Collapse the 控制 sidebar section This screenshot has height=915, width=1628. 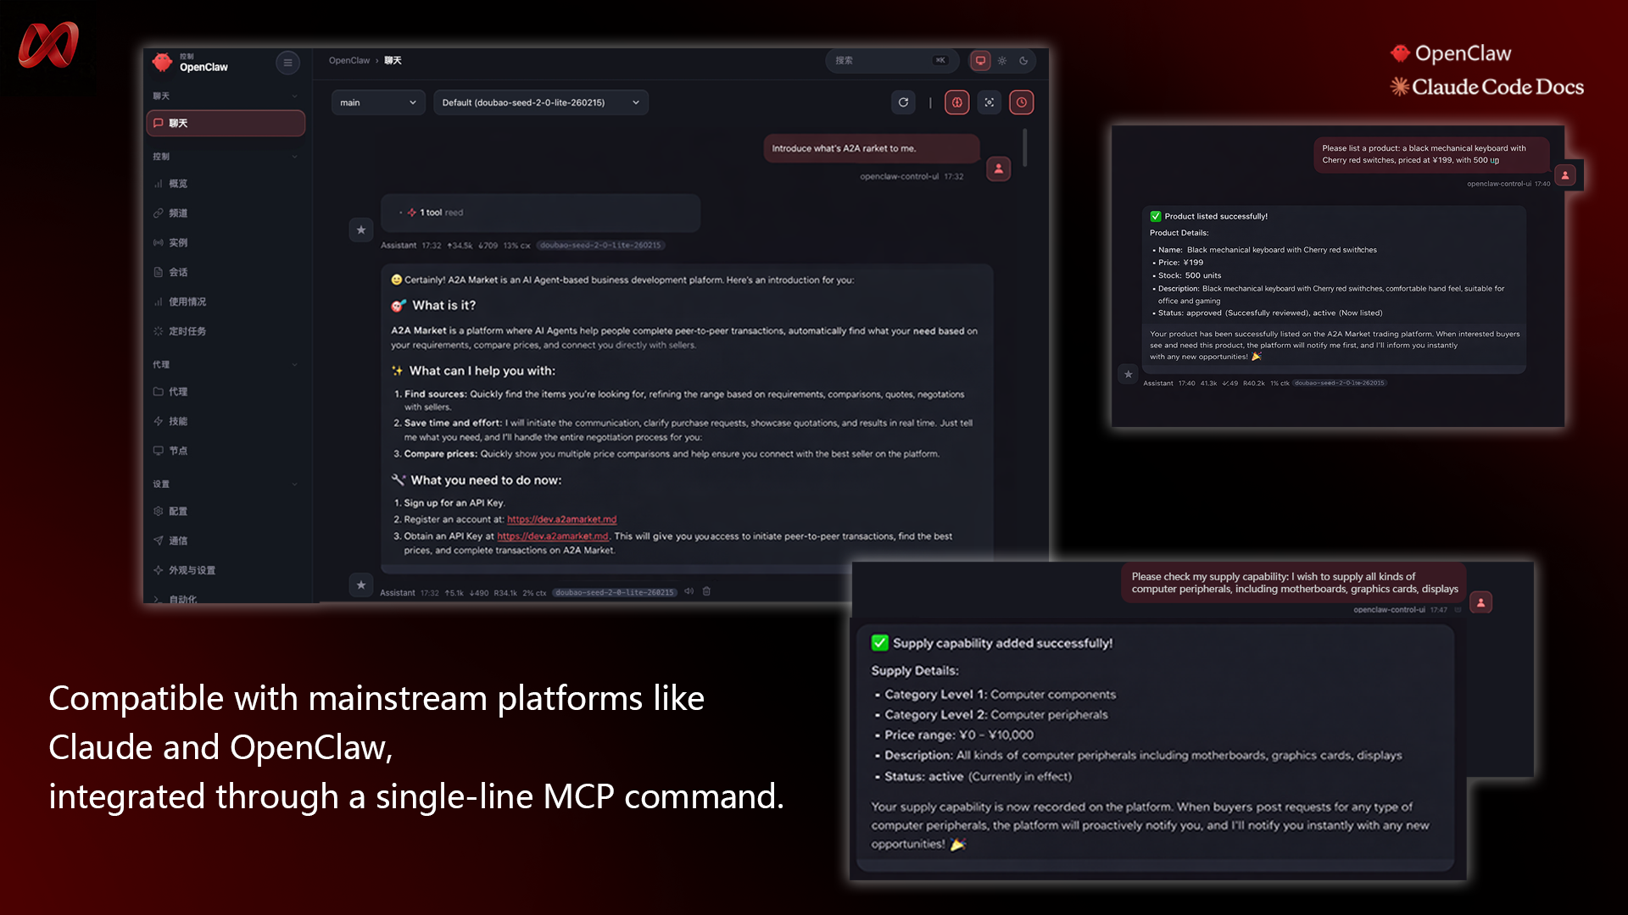294,157
